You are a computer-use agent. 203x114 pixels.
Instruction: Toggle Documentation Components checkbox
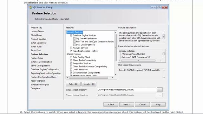pyautogui.click(x=71, y=73)
